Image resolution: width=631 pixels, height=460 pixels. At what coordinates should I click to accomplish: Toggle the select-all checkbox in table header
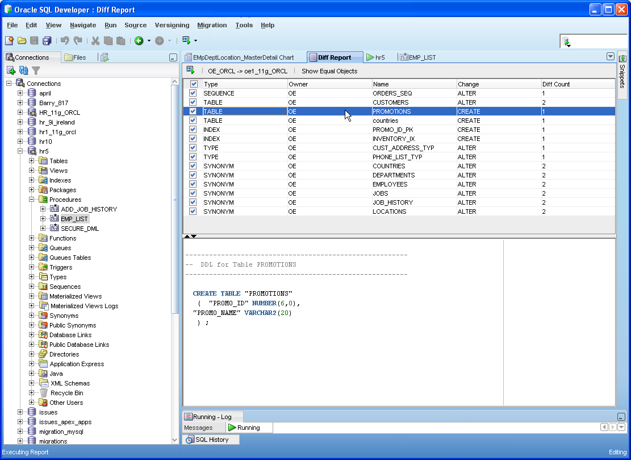(194, 84)
